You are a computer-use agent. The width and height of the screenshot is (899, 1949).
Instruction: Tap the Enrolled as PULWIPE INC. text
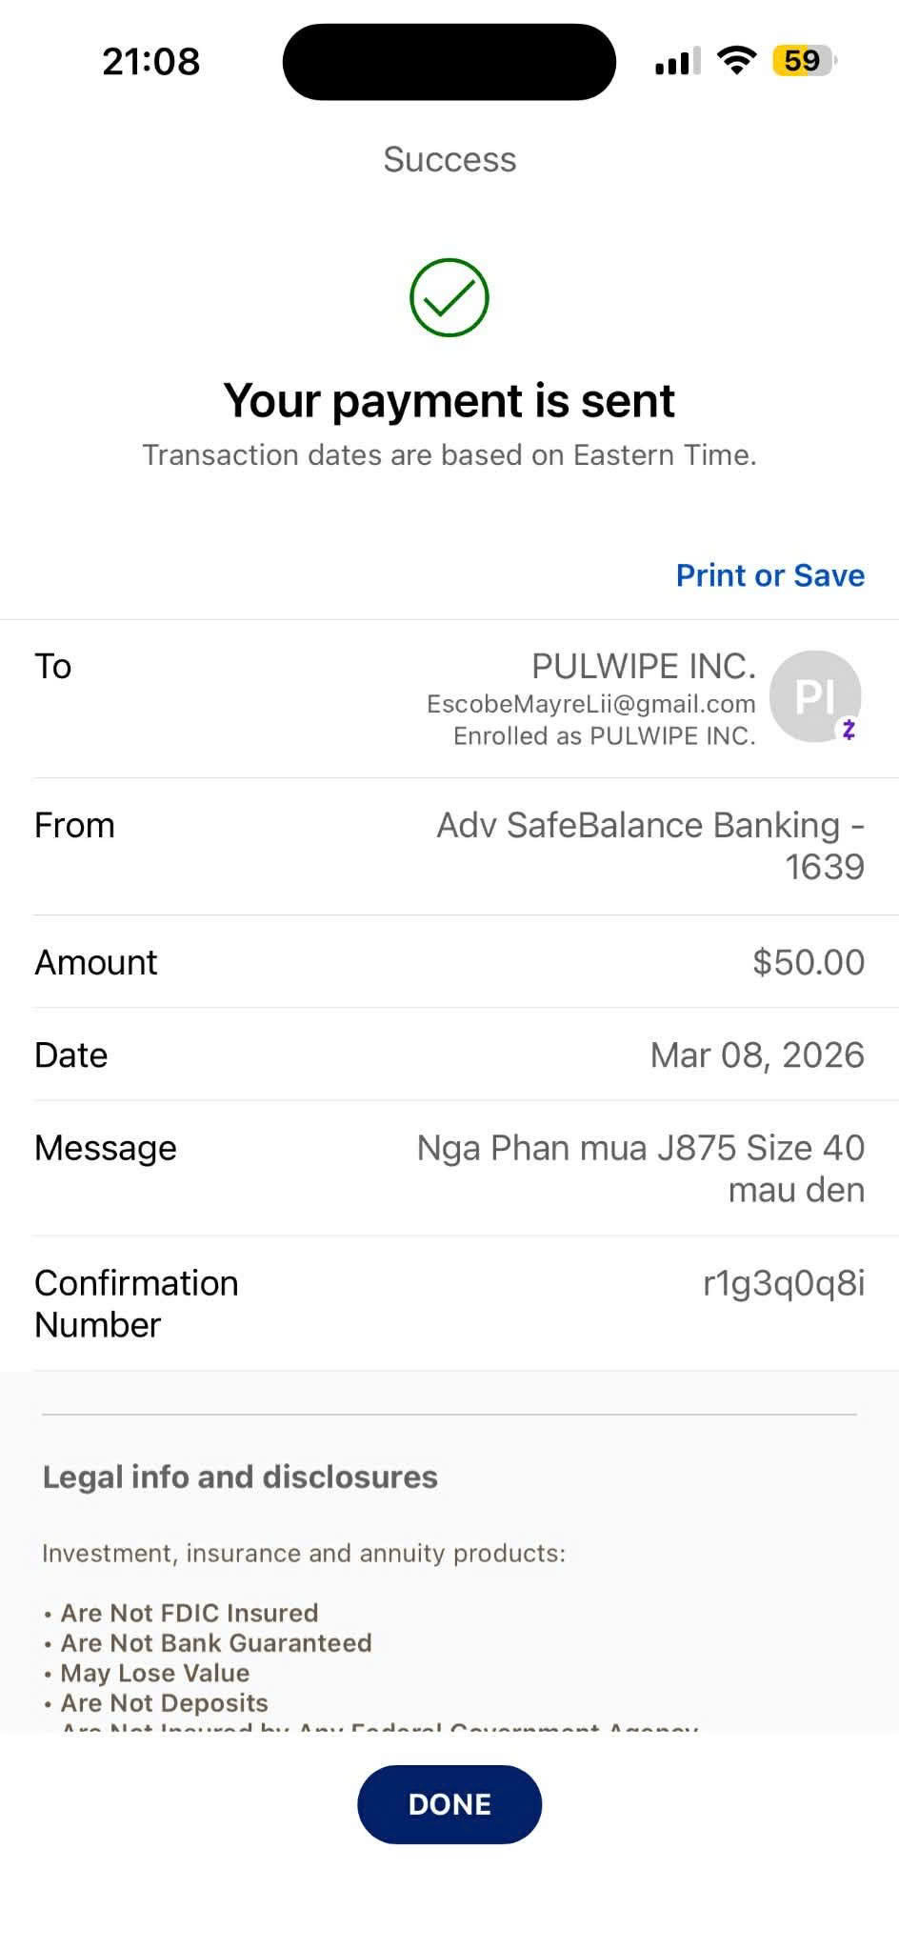(x=604, y=736)
